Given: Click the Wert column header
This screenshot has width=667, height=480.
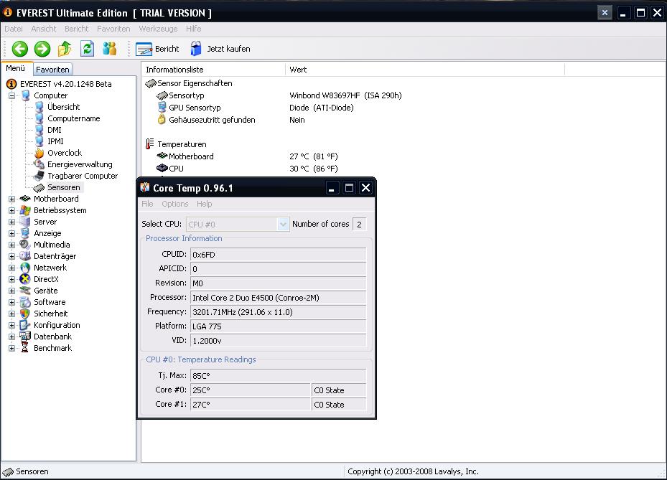Looking at the screenshot, I should point(424,70).
